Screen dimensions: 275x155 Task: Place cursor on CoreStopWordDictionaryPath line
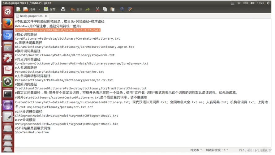click(65, 55)
